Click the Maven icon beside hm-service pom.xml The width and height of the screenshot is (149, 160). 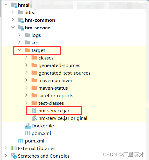click(x=28, y=133)
